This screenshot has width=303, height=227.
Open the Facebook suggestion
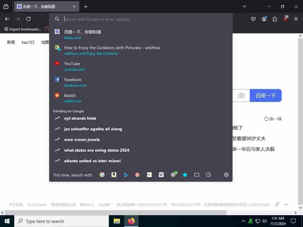pyautogui.click(x=141, y=82)
